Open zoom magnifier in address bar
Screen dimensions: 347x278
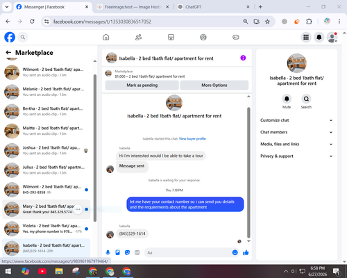(x=246, y=22)
